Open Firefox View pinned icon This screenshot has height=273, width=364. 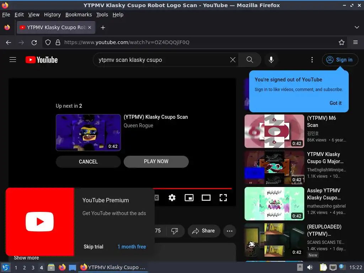pos(7,27)
